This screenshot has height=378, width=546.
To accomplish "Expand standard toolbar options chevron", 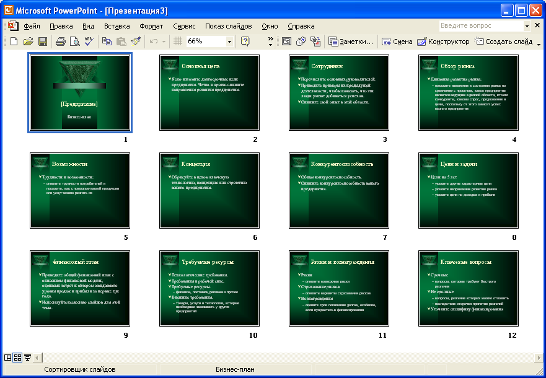I will click(x=270, y=42).
